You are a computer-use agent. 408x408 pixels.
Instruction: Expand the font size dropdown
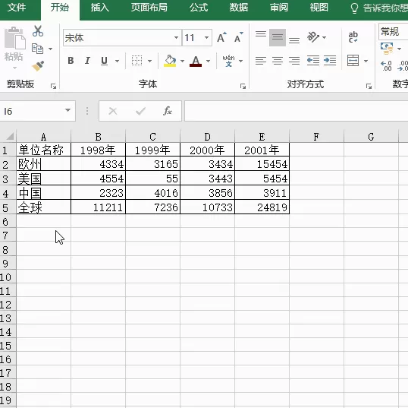click(206, 38)
